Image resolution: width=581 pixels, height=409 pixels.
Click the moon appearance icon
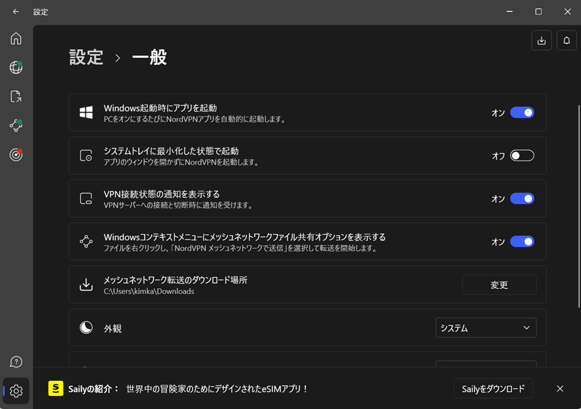coord(86,327)
